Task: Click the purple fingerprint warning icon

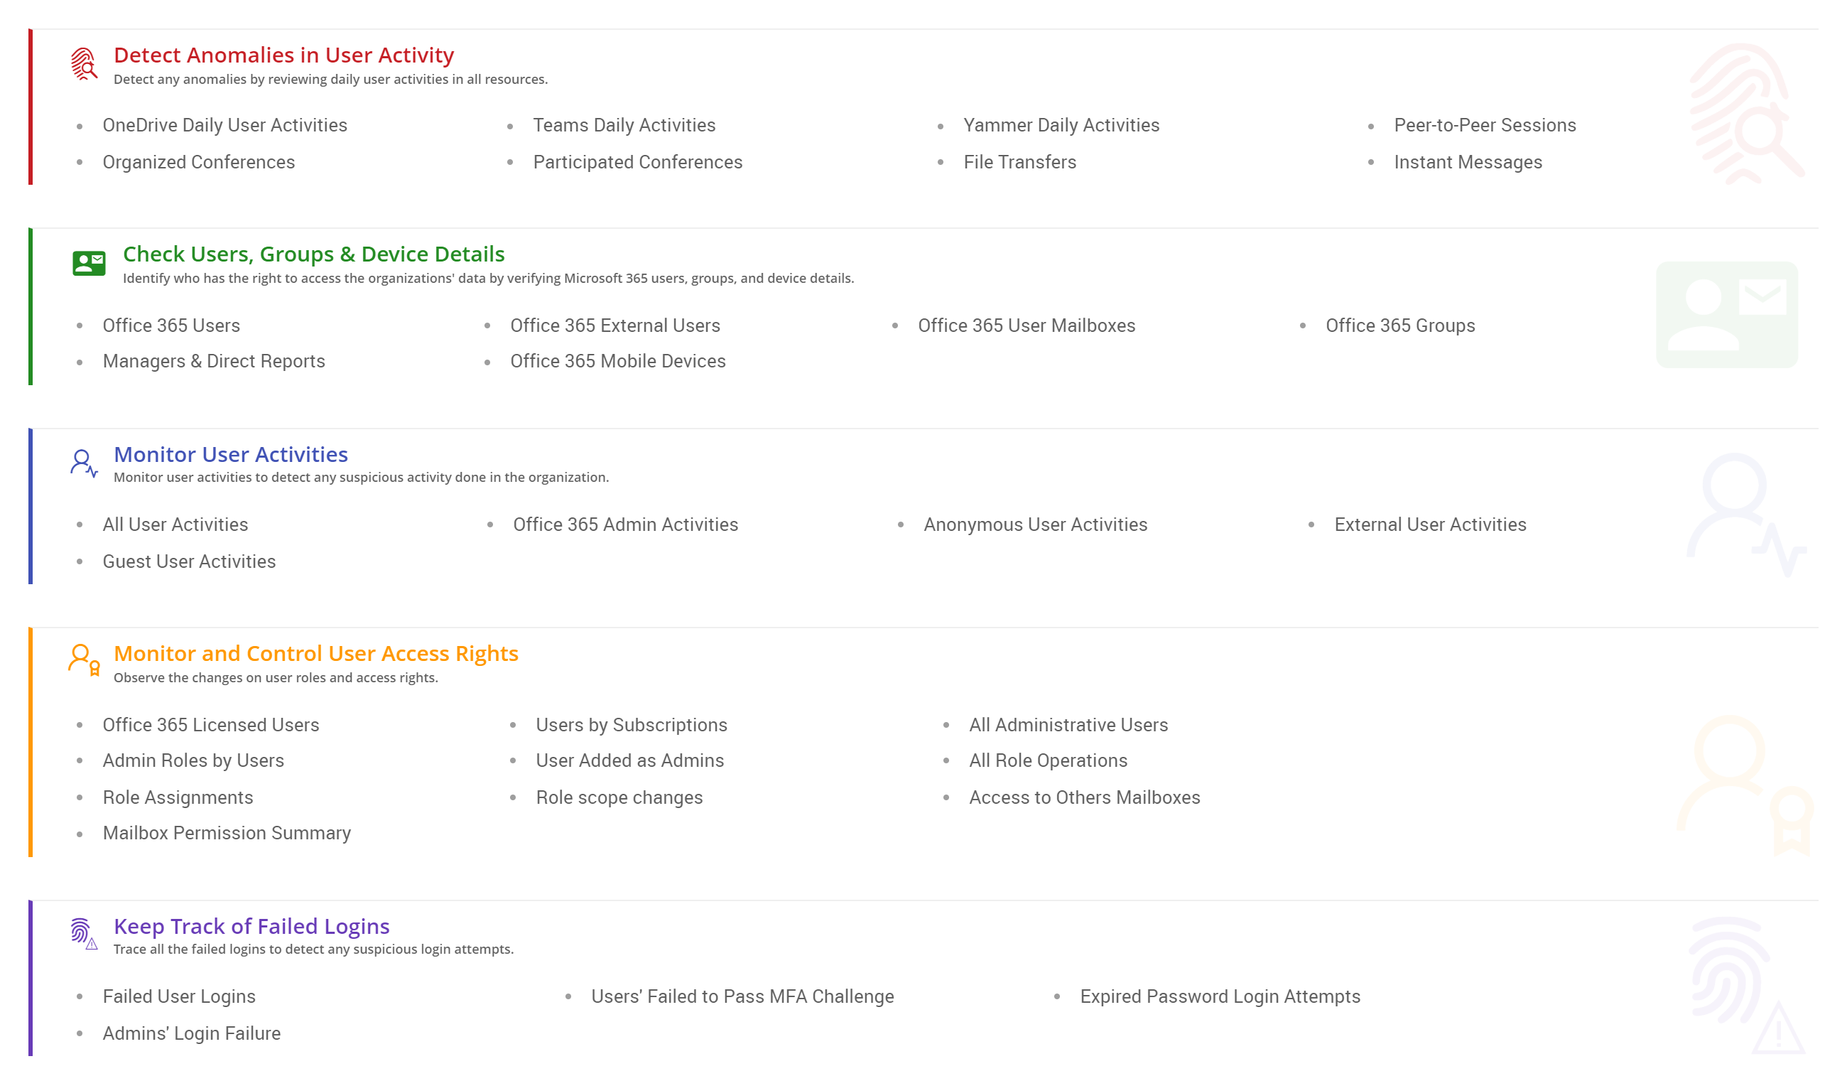Action: coord(84,933)
